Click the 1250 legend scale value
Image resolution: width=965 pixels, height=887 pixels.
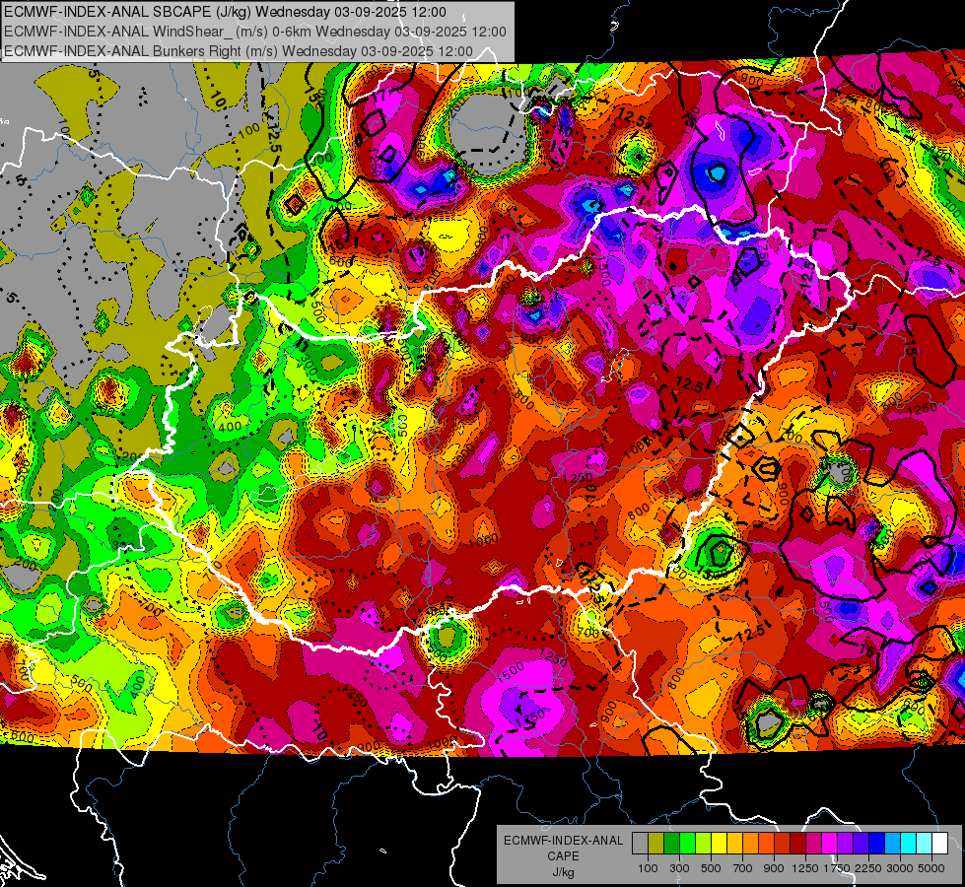[805, 868]
